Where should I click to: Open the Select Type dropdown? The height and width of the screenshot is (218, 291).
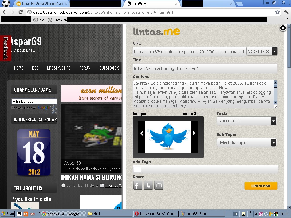(262, 51)
